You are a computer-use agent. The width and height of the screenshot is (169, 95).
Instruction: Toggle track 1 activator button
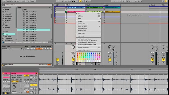coord(58,60)
